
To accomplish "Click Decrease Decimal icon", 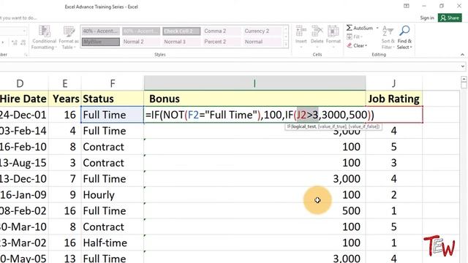I will click(x=23, y=43).
